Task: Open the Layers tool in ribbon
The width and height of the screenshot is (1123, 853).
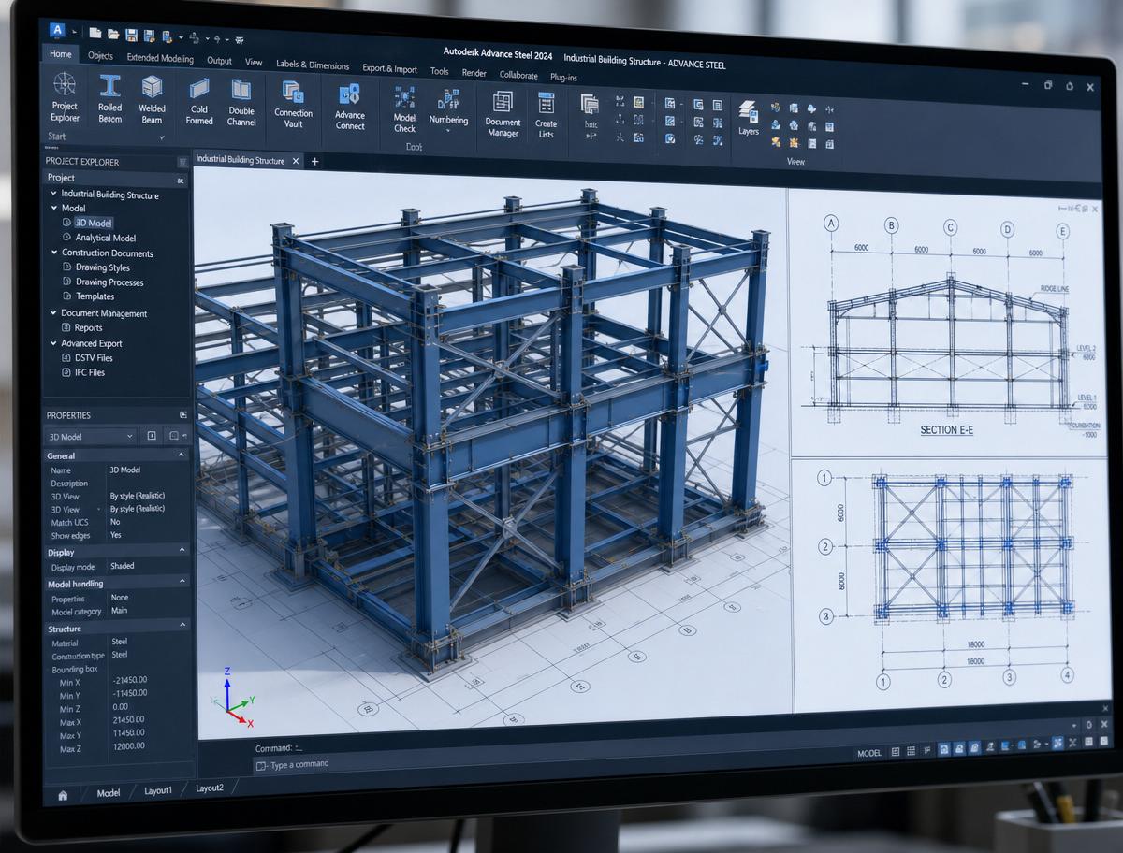Action: click(x=749, y=119)
